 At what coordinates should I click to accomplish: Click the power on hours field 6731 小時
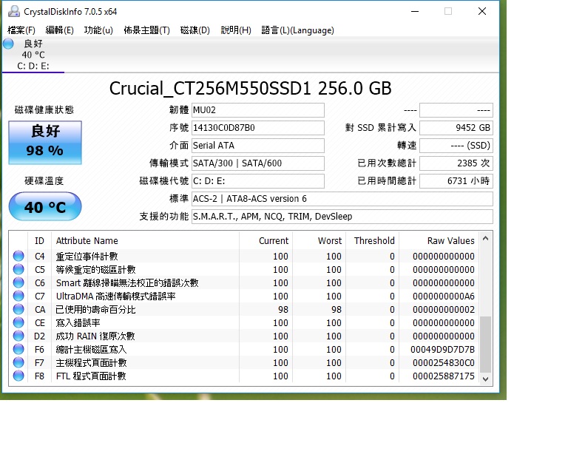coord(456,181)
